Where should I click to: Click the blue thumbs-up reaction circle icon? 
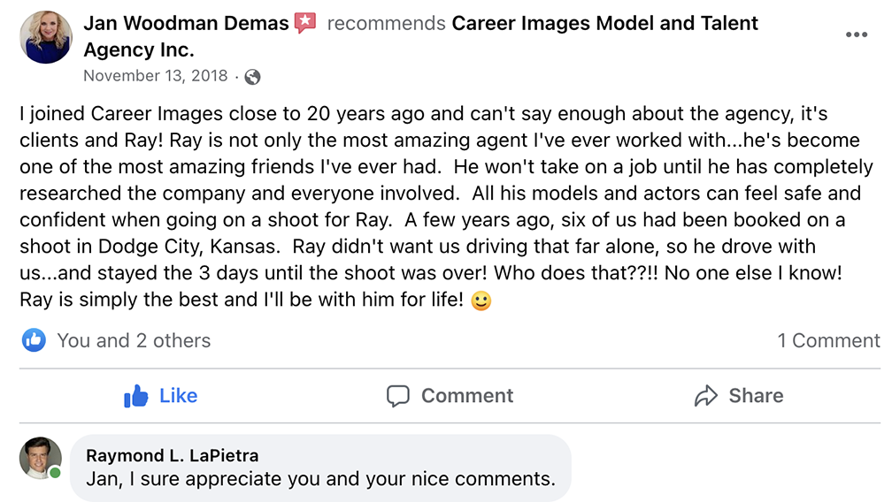click(35, 339)
